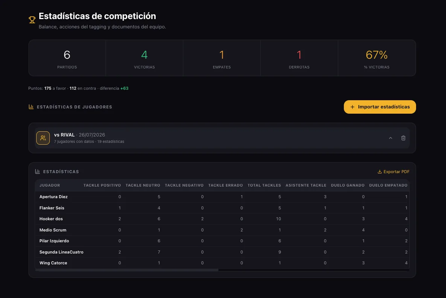
Task: Select player Medio Scrum
Action: coord(53,230)
